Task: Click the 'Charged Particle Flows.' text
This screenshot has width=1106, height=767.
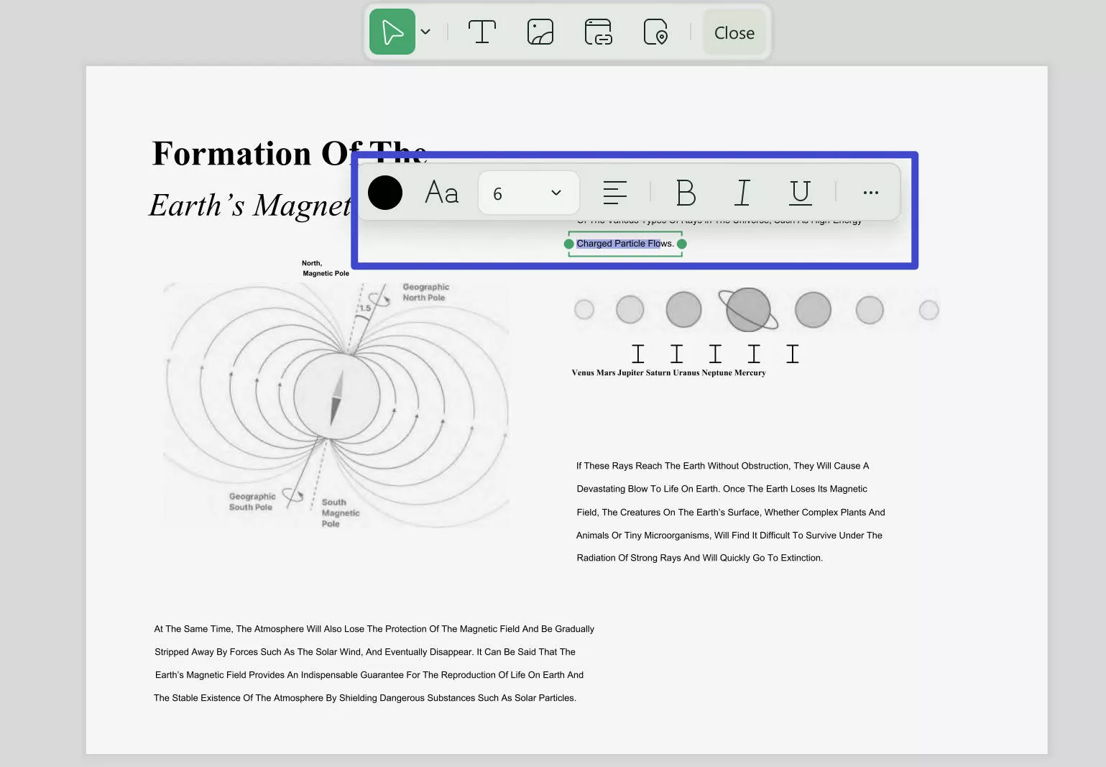Action: [625, 244]
